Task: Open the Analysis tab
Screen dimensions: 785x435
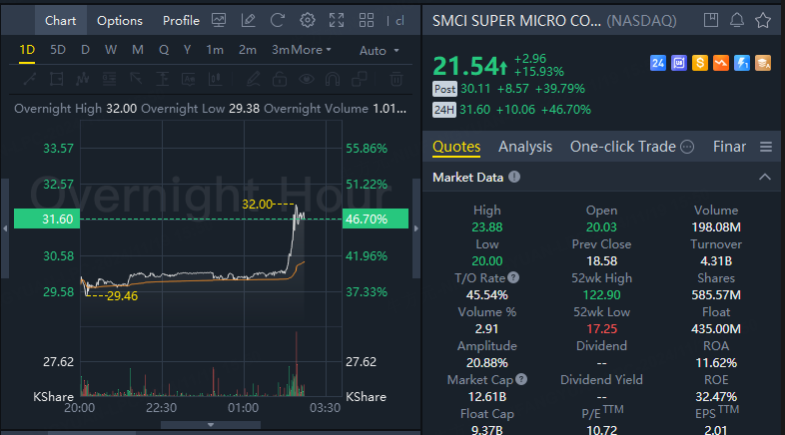Action: tap(525, 147)
